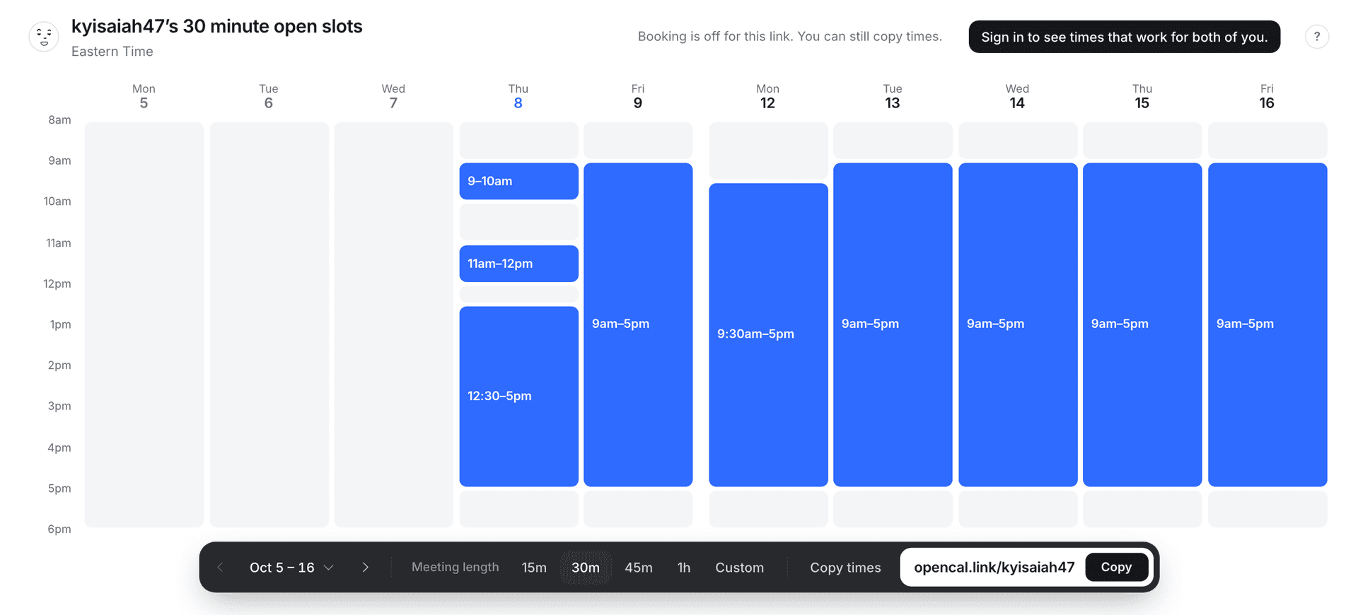Image resolution: width=1358 pixels, height=615 pixels.
Task: Click Copy times button
Action: [x=845, y=568]
